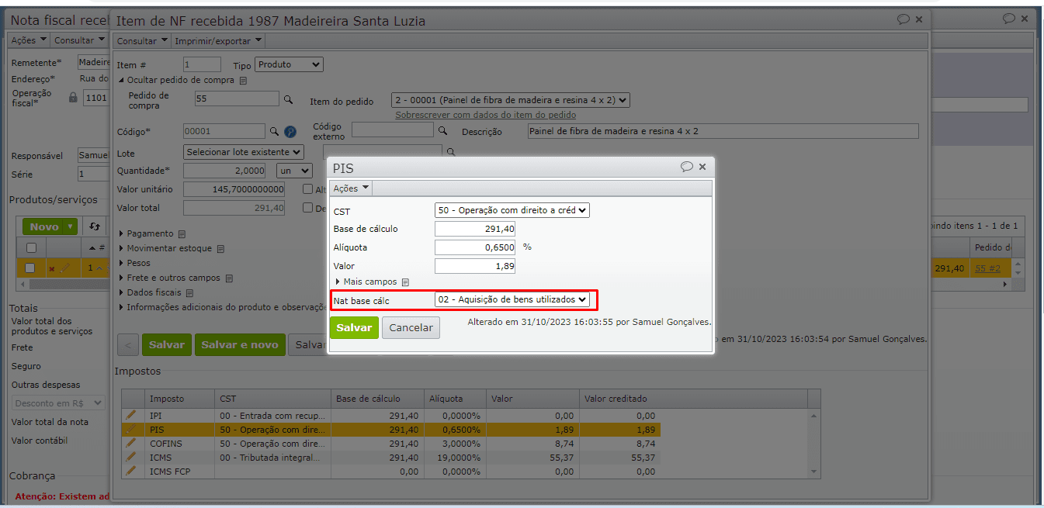Image resolution: width=1044 pixels, height=508 pixels.
Task: Search lot with magnifier icon
Action: [451, 152]
